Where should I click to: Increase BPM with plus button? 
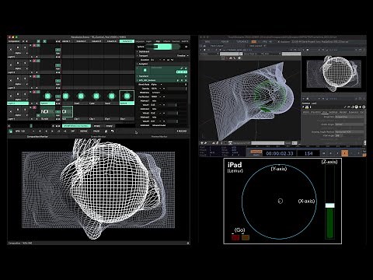(40, 131)
